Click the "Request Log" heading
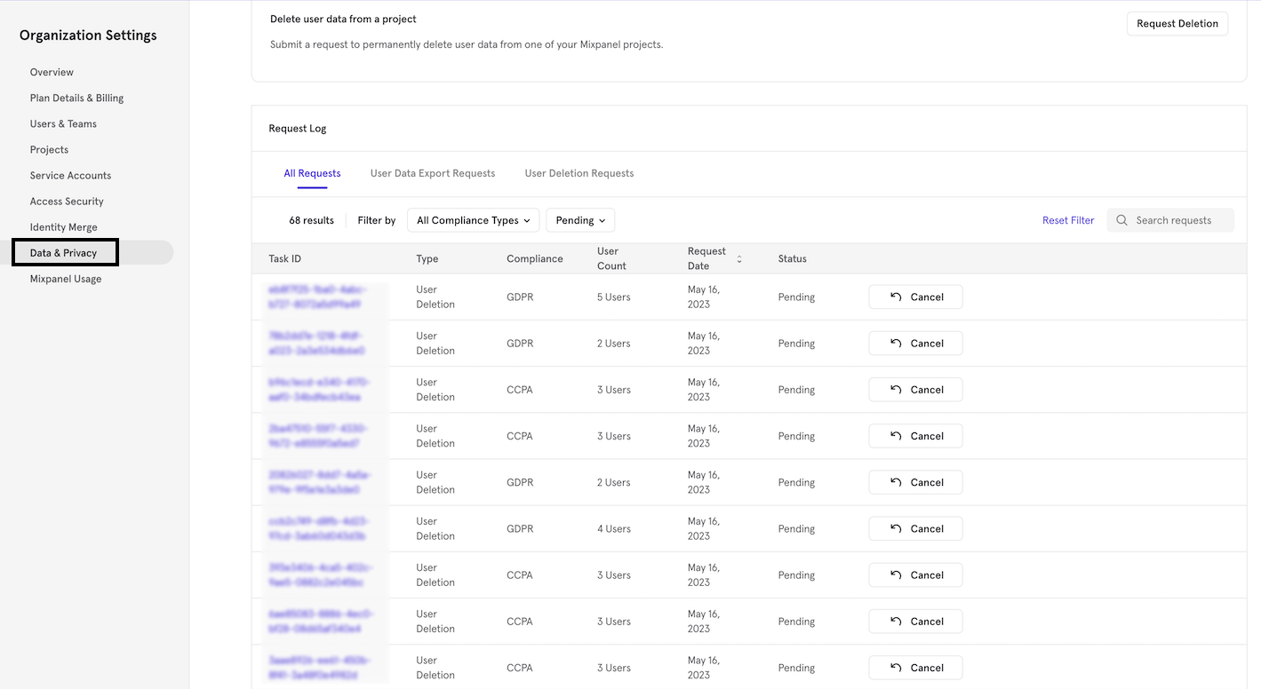This screenshot has width=1261, height=689. tap(298, 129)
